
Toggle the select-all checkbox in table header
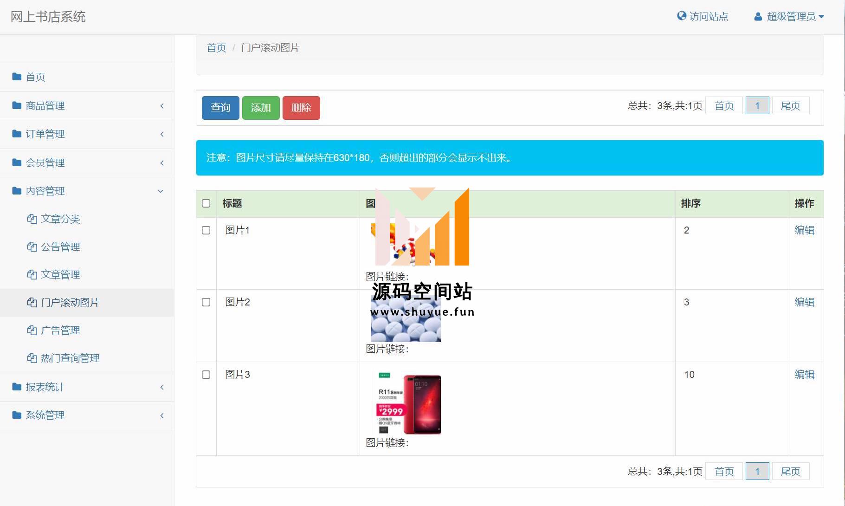(206, 203)
